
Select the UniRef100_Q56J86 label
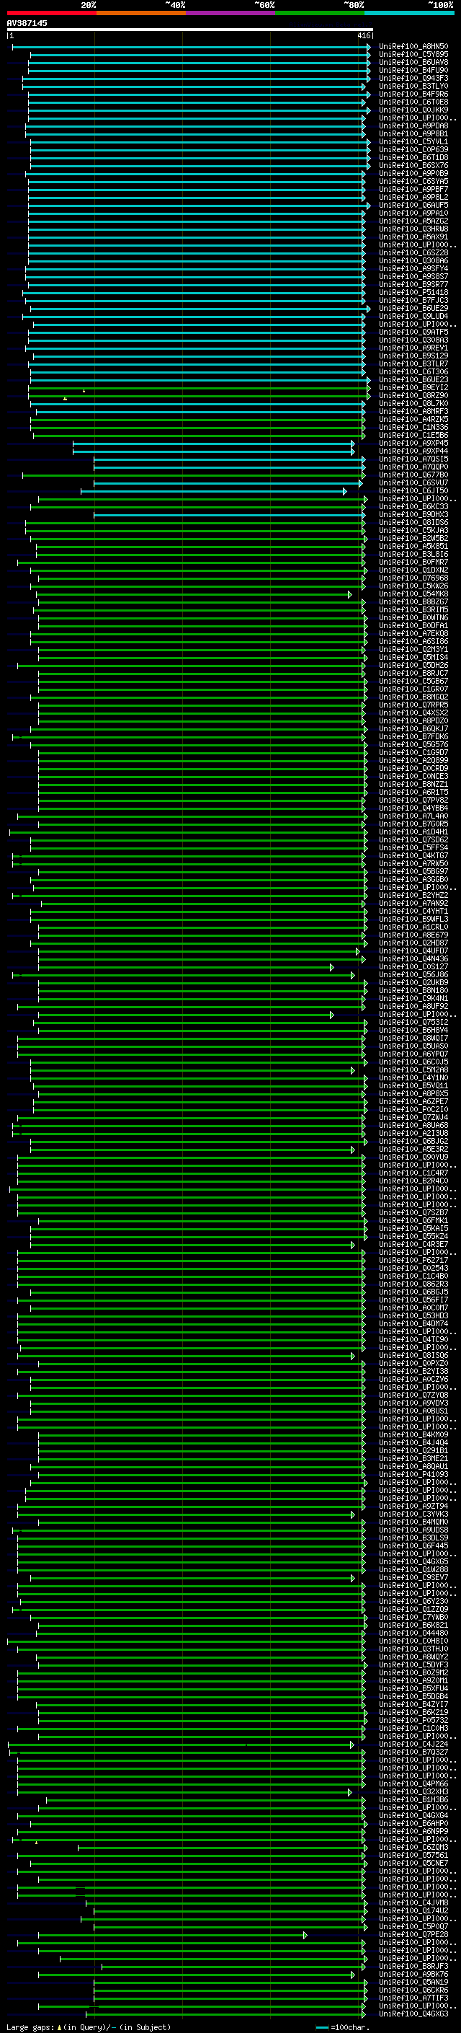(x=413, y=975)
